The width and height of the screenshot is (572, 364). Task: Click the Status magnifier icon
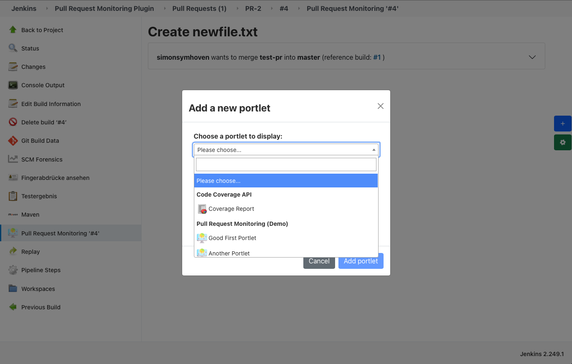[x=13, y=48]
